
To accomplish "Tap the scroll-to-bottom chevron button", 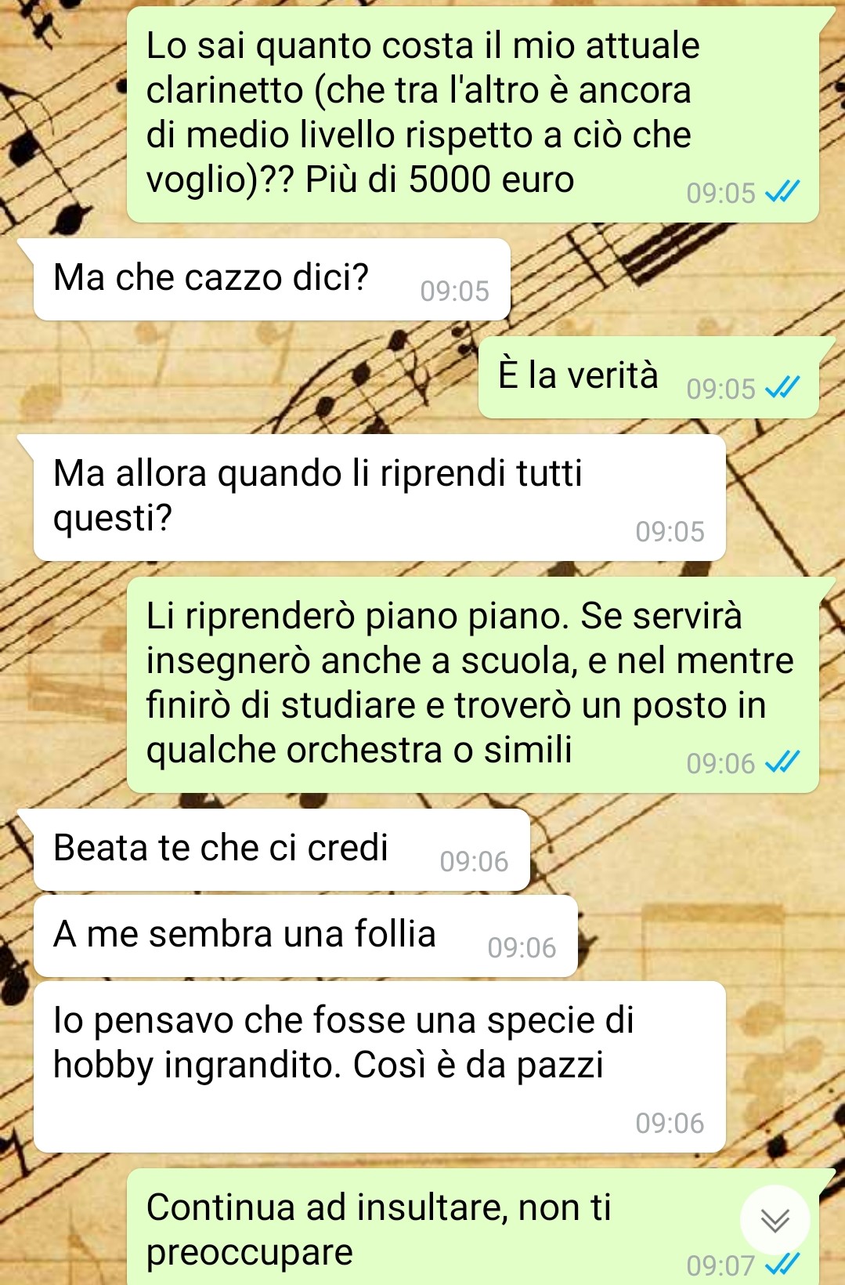I will (x=775, y=1220).
